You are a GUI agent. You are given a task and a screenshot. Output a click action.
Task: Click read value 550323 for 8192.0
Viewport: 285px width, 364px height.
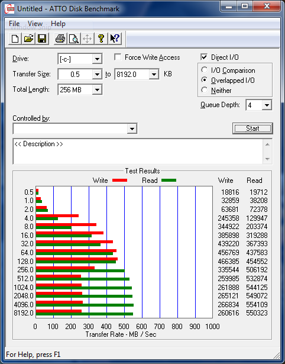point(257,313)
